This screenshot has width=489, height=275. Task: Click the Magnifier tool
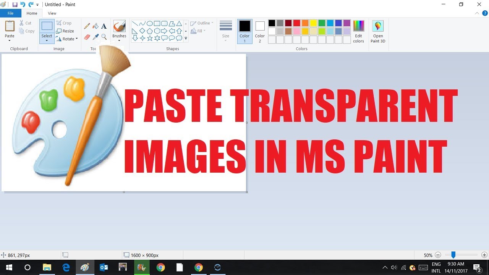pos(104,37)
